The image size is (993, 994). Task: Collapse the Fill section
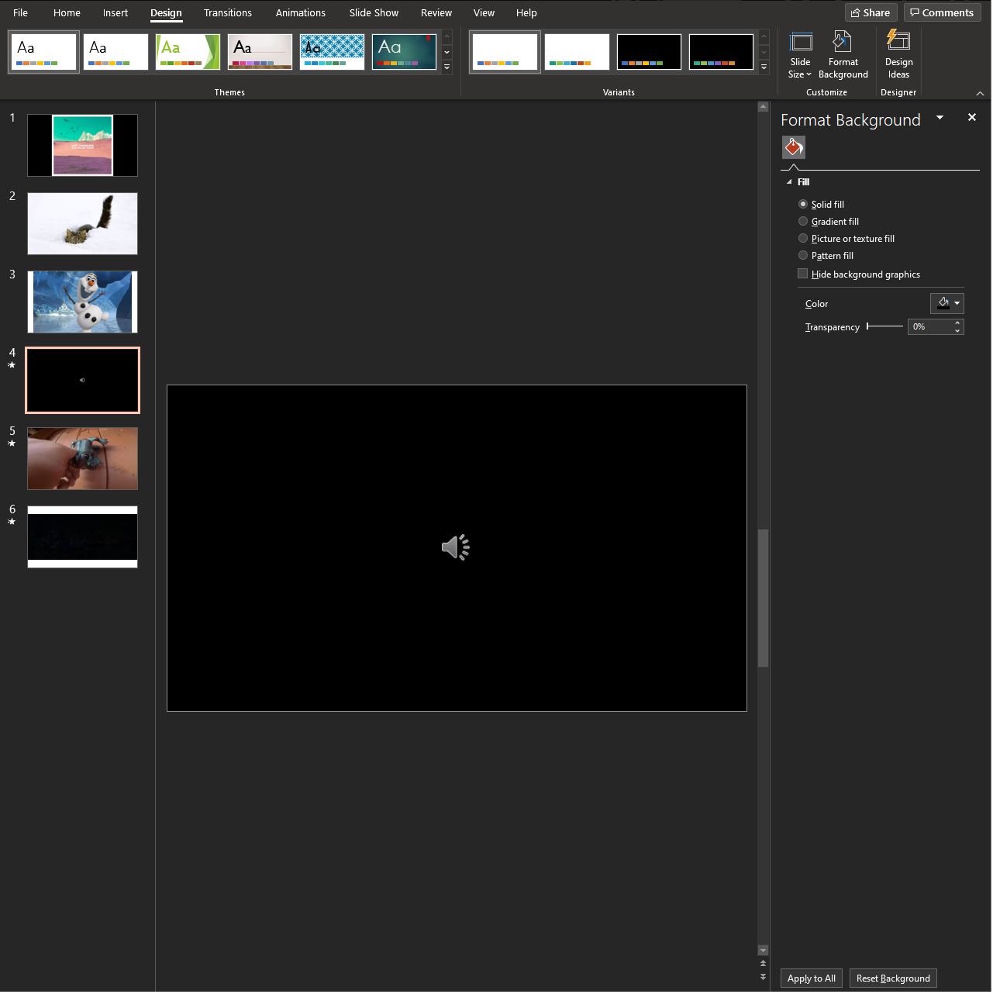[789, 181]
